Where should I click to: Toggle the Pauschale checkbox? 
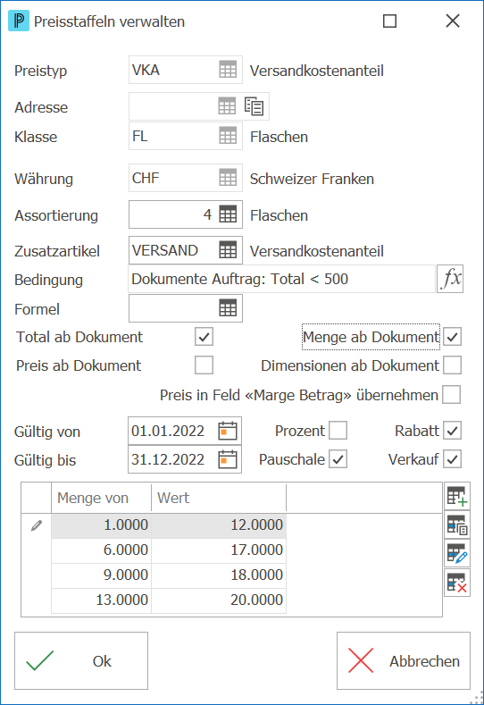click(338, 459)
